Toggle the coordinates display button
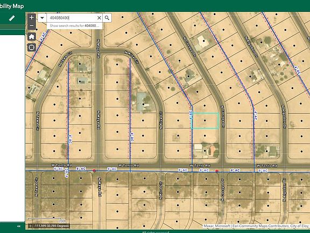 coord(31,226)
